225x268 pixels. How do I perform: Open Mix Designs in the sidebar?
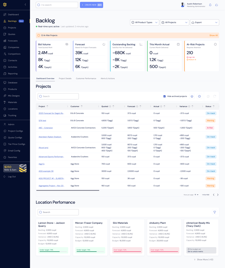pos(14,96)
